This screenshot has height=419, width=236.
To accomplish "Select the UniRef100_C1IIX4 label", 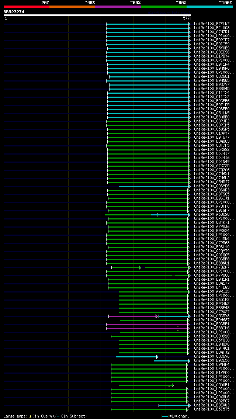I will point(212,93).
